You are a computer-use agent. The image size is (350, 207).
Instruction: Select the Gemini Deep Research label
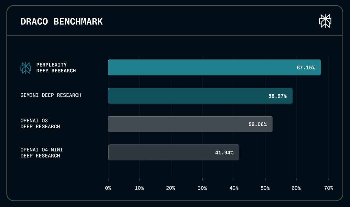point(51,95)
